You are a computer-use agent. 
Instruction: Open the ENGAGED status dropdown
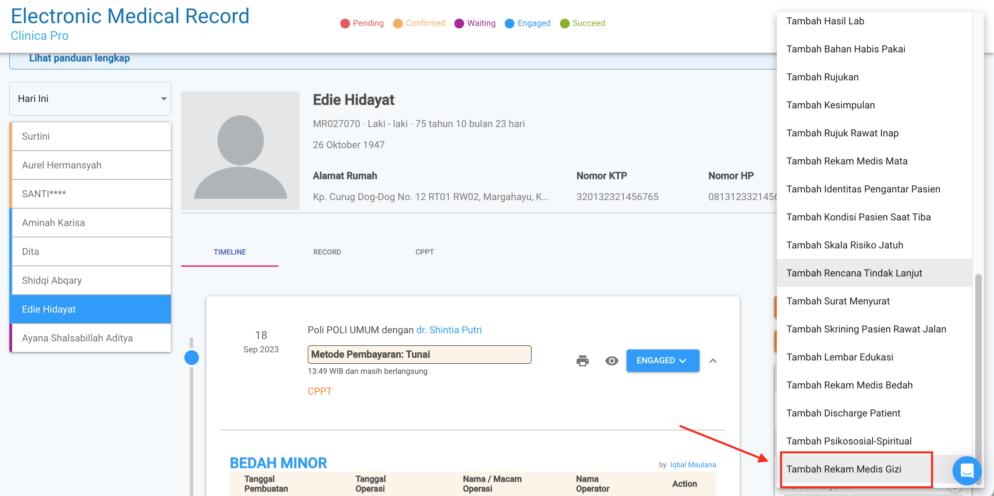tap(662, 360)
